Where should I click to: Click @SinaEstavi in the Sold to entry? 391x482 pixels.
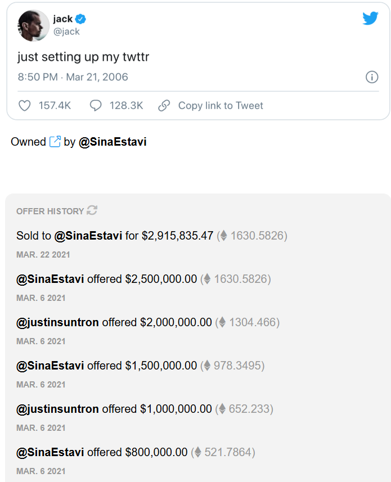pos(88,236)
